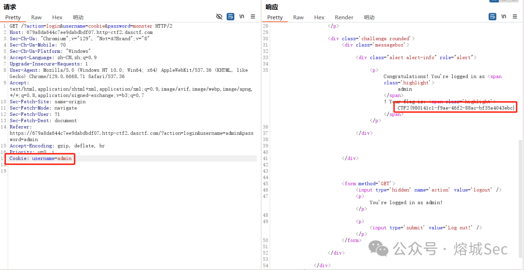This screenshot has height=270, width=524.
Task: Click the div class='messagebox' line in response
Action: 375,45
